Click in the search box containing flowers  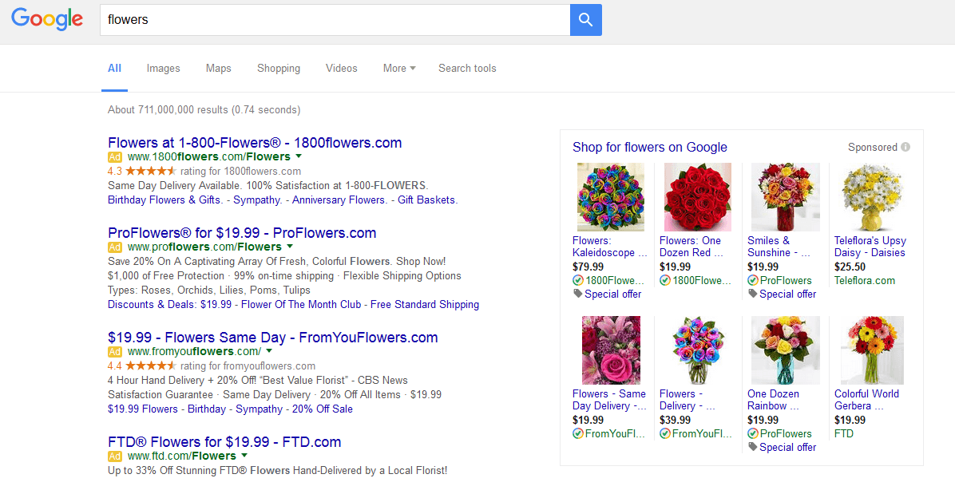335,20
